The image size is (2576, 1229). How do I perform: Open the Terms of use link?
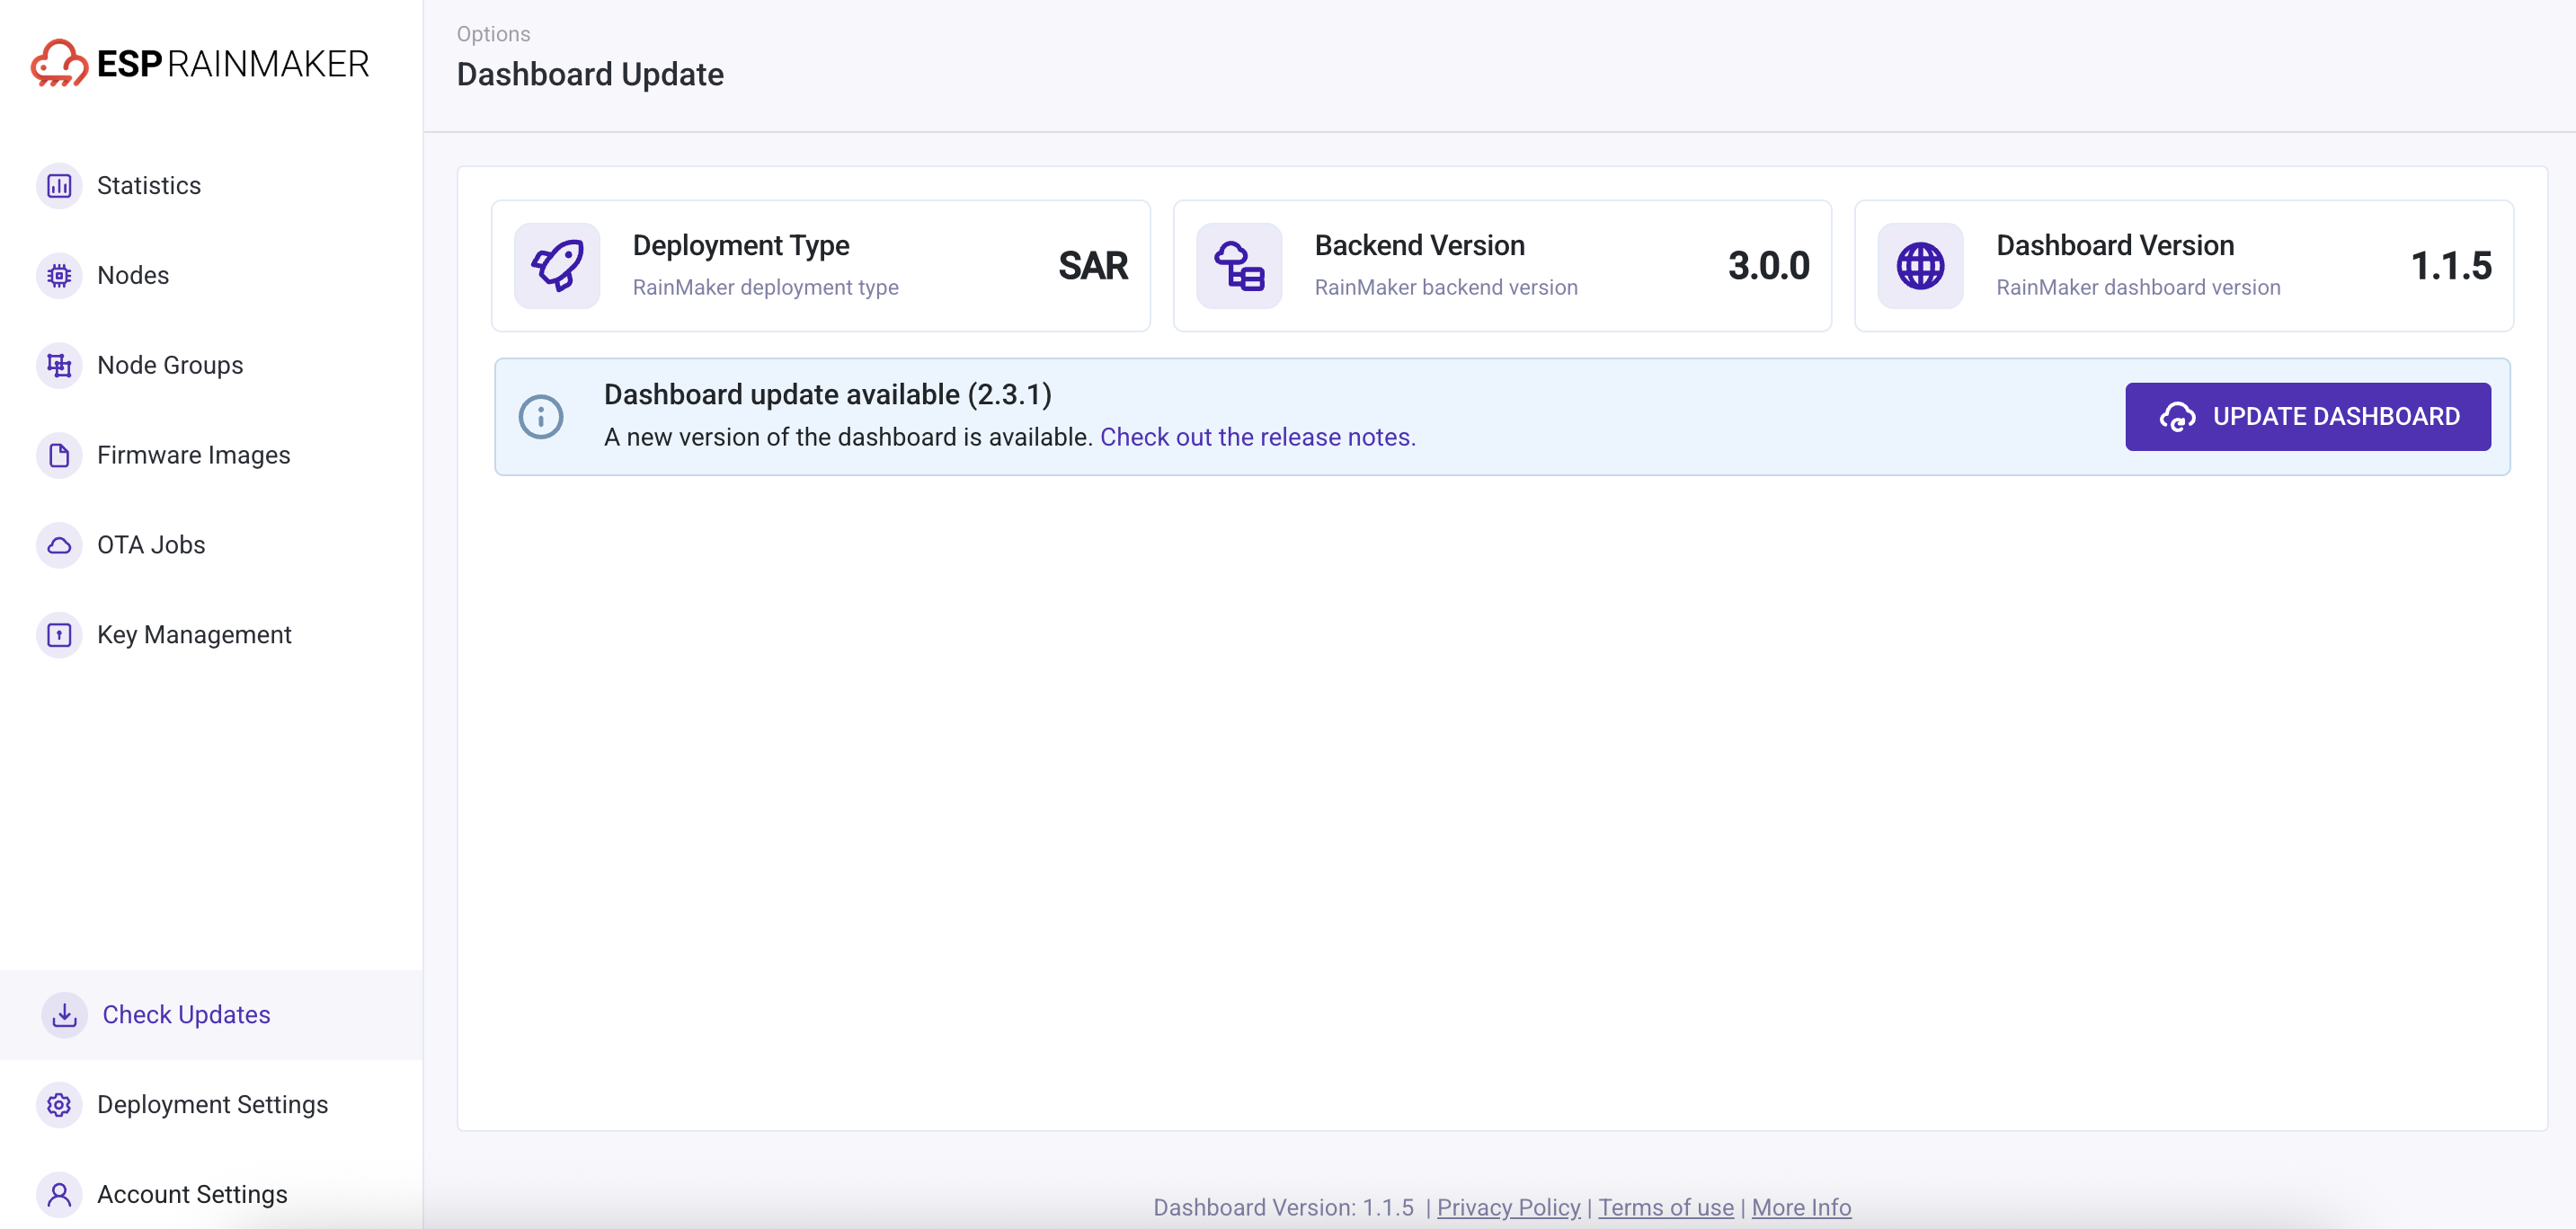[1665, 1207]
